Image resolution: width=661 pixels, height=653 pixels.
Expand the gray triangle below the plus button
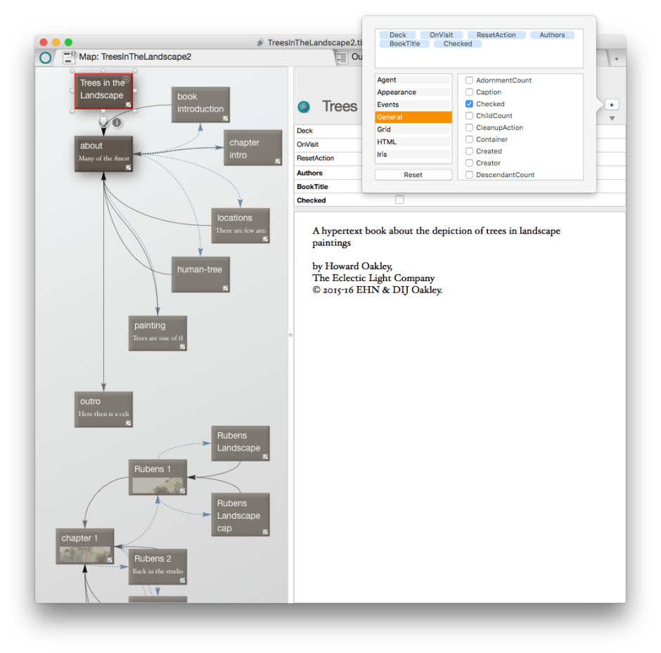612,118
